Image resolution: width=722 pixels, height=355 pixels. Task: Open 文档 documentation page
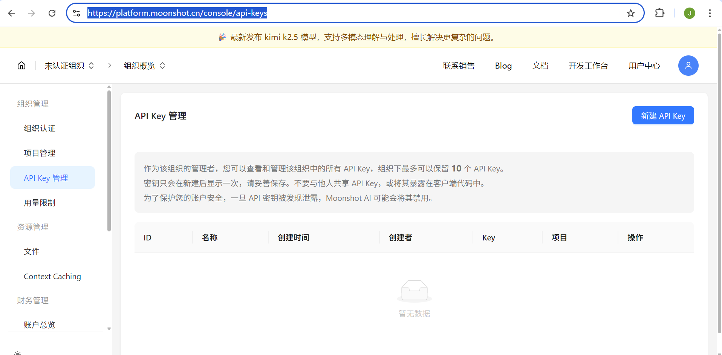tap(540, 66)
